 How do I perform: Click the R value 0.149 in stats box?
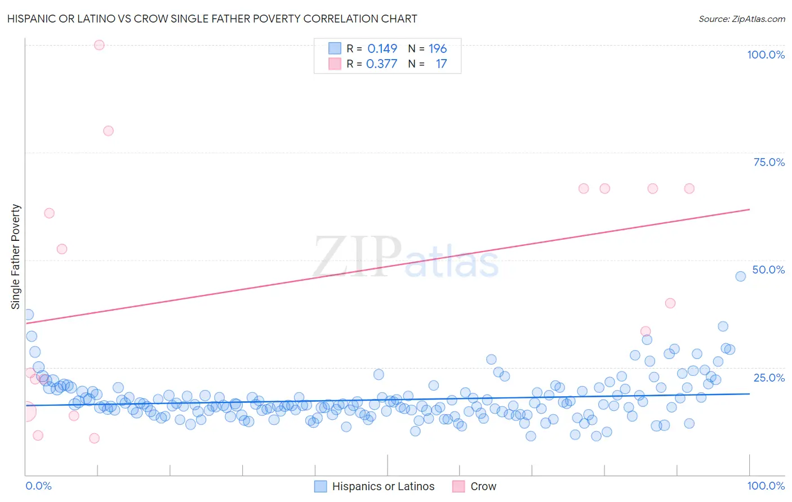click(382, 48)
